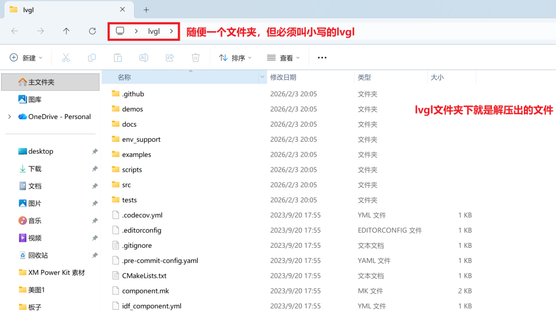This screenshot has height=313, width=556.
Task: Open the 查看 view dropdown
Action: (x=283, y=58)
